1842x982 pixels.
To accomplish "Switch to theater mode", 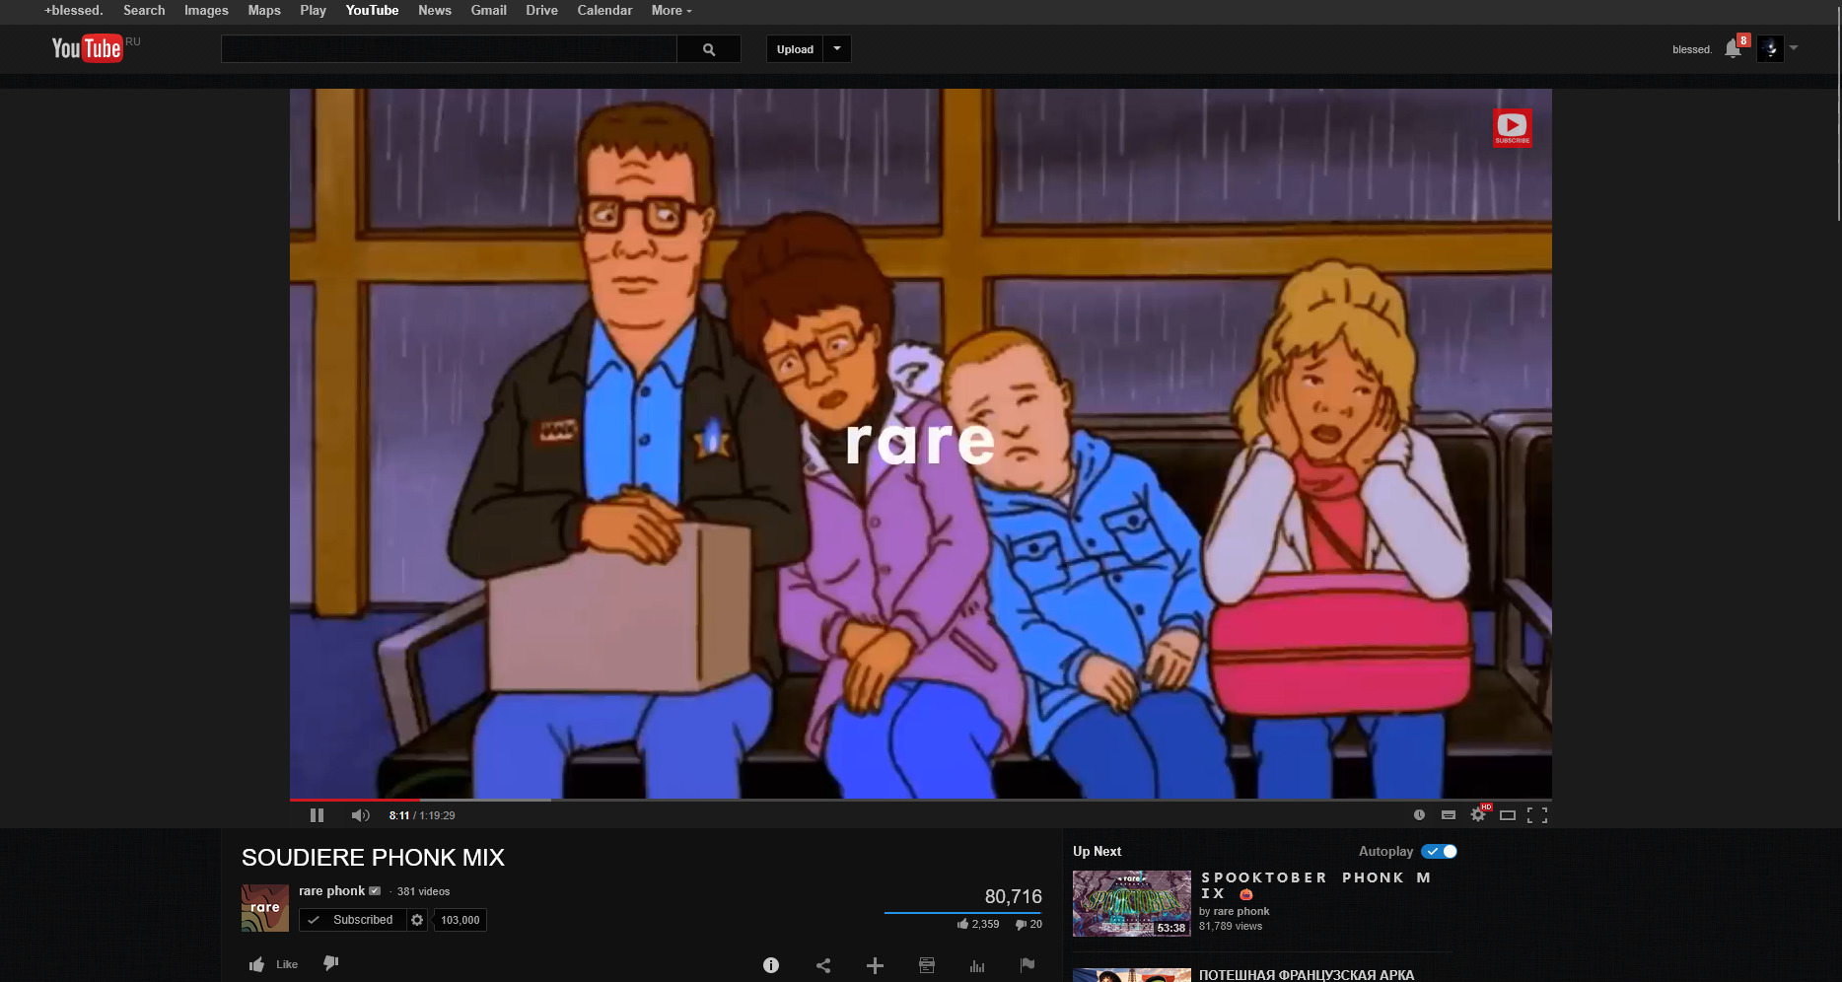I will click(x=1508, y=814).
